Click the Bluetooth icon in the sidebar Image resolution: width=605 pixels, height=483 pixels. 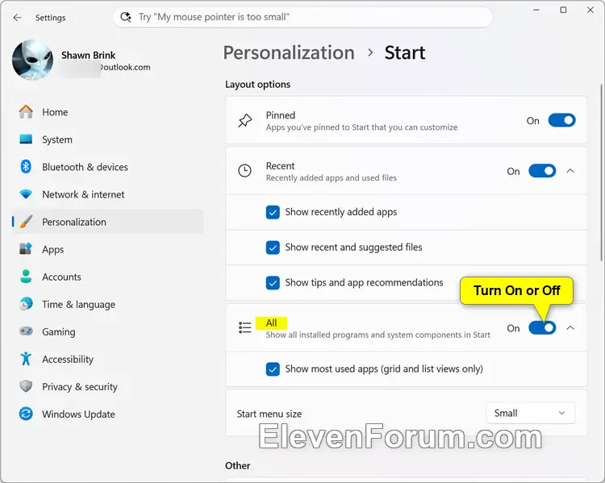tap(26, 167)
